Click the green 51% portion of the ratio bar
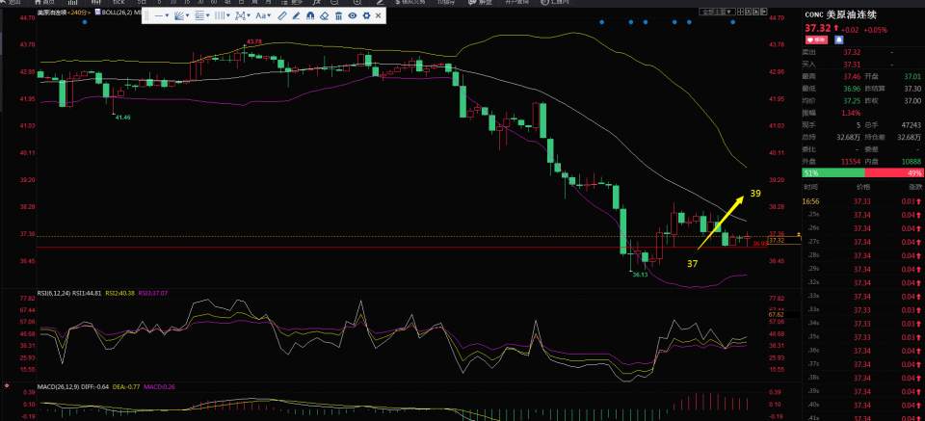925x421 pixels. (833, 172)
